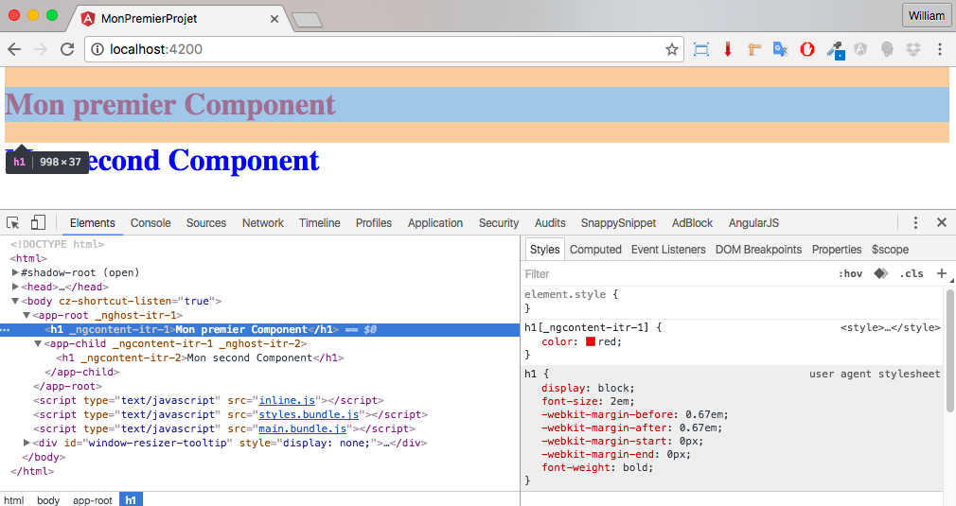Activate the inspect element picker

pos(13,223)
